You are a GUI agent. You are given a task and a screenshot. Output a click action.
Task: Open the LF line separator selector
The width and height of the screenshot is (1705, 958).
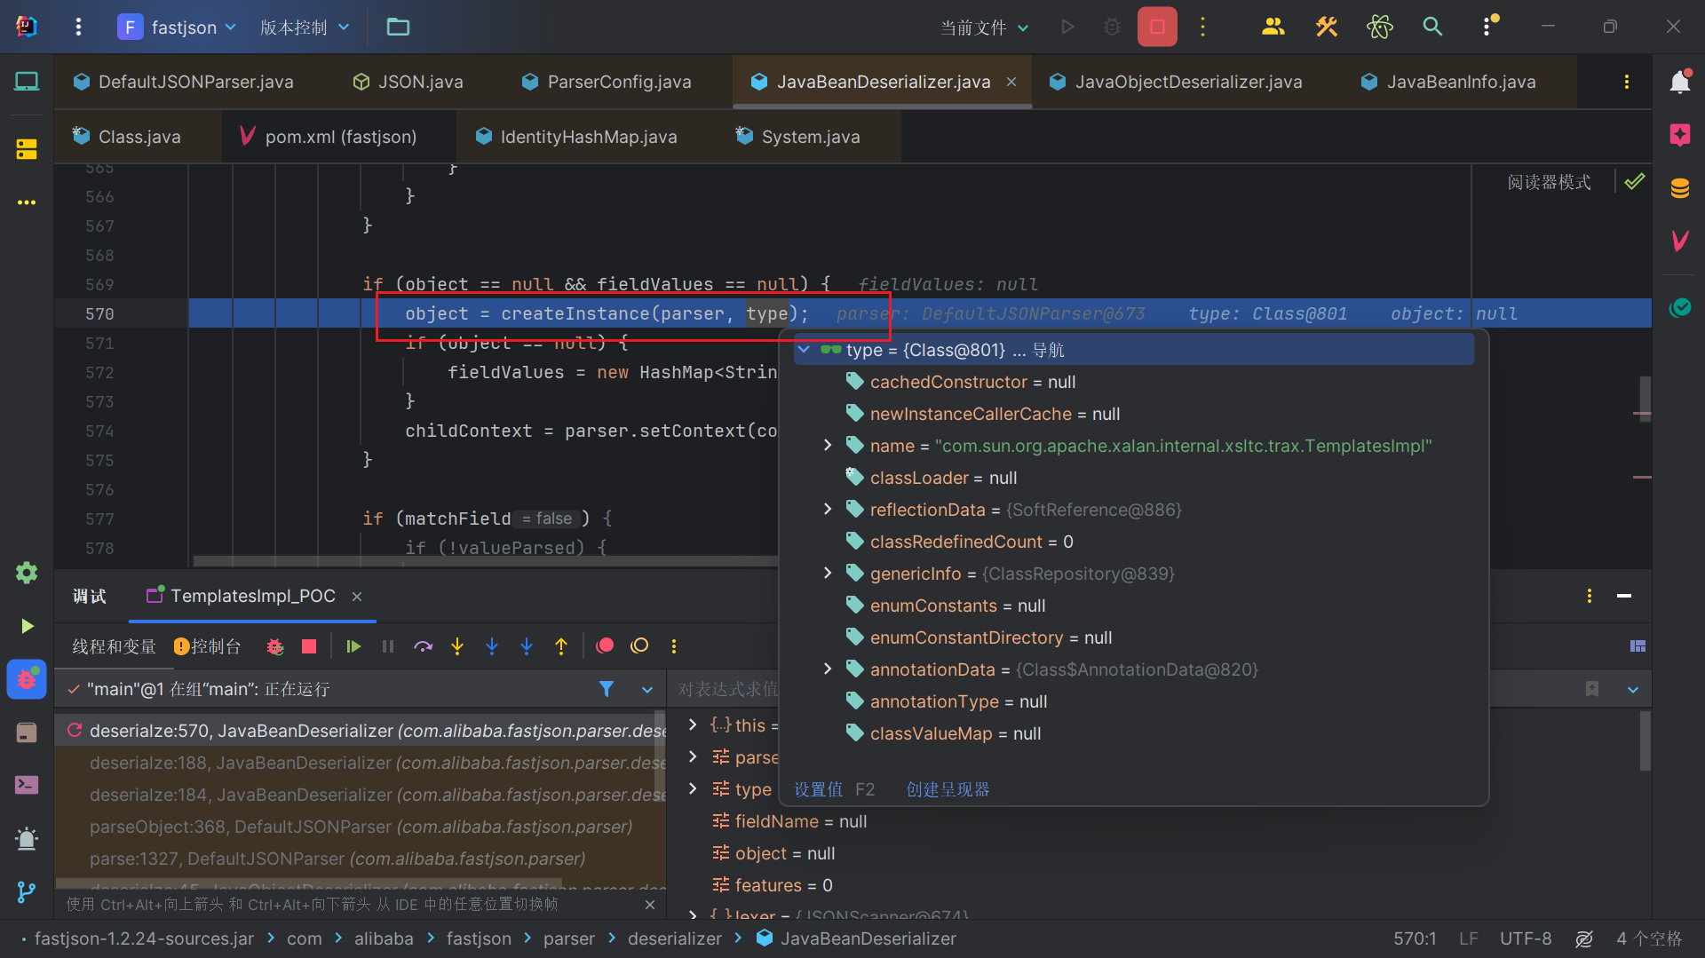pos(1468,938)
